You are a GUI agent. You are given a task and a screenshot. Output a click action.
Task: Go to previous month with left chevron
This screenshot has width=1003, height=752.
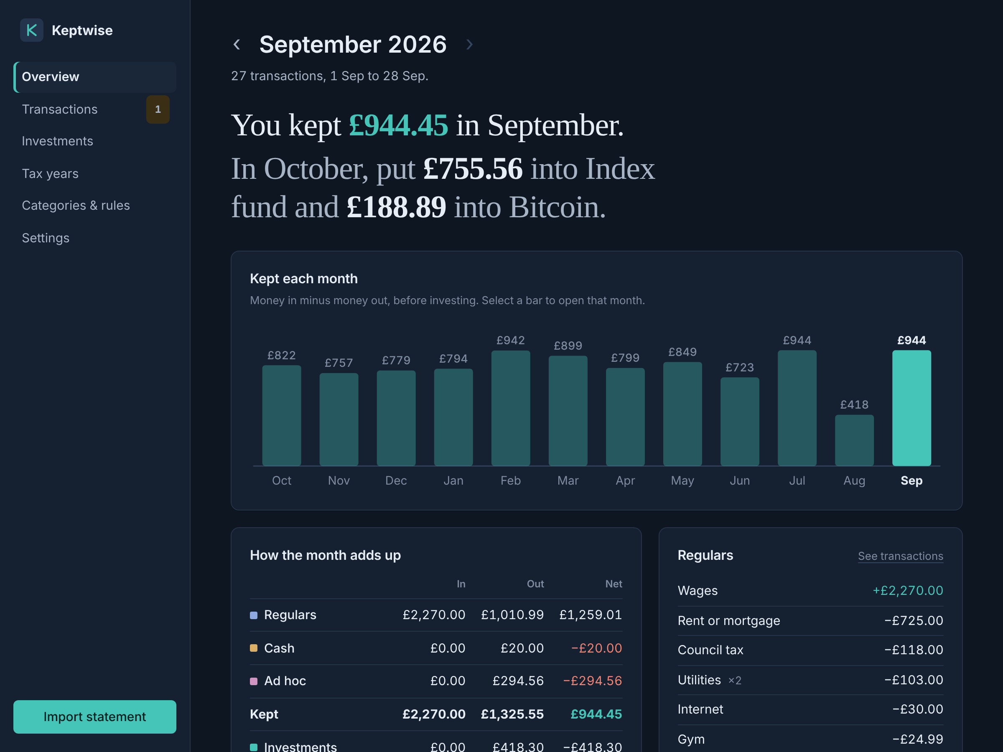click(x=237, y=44)
